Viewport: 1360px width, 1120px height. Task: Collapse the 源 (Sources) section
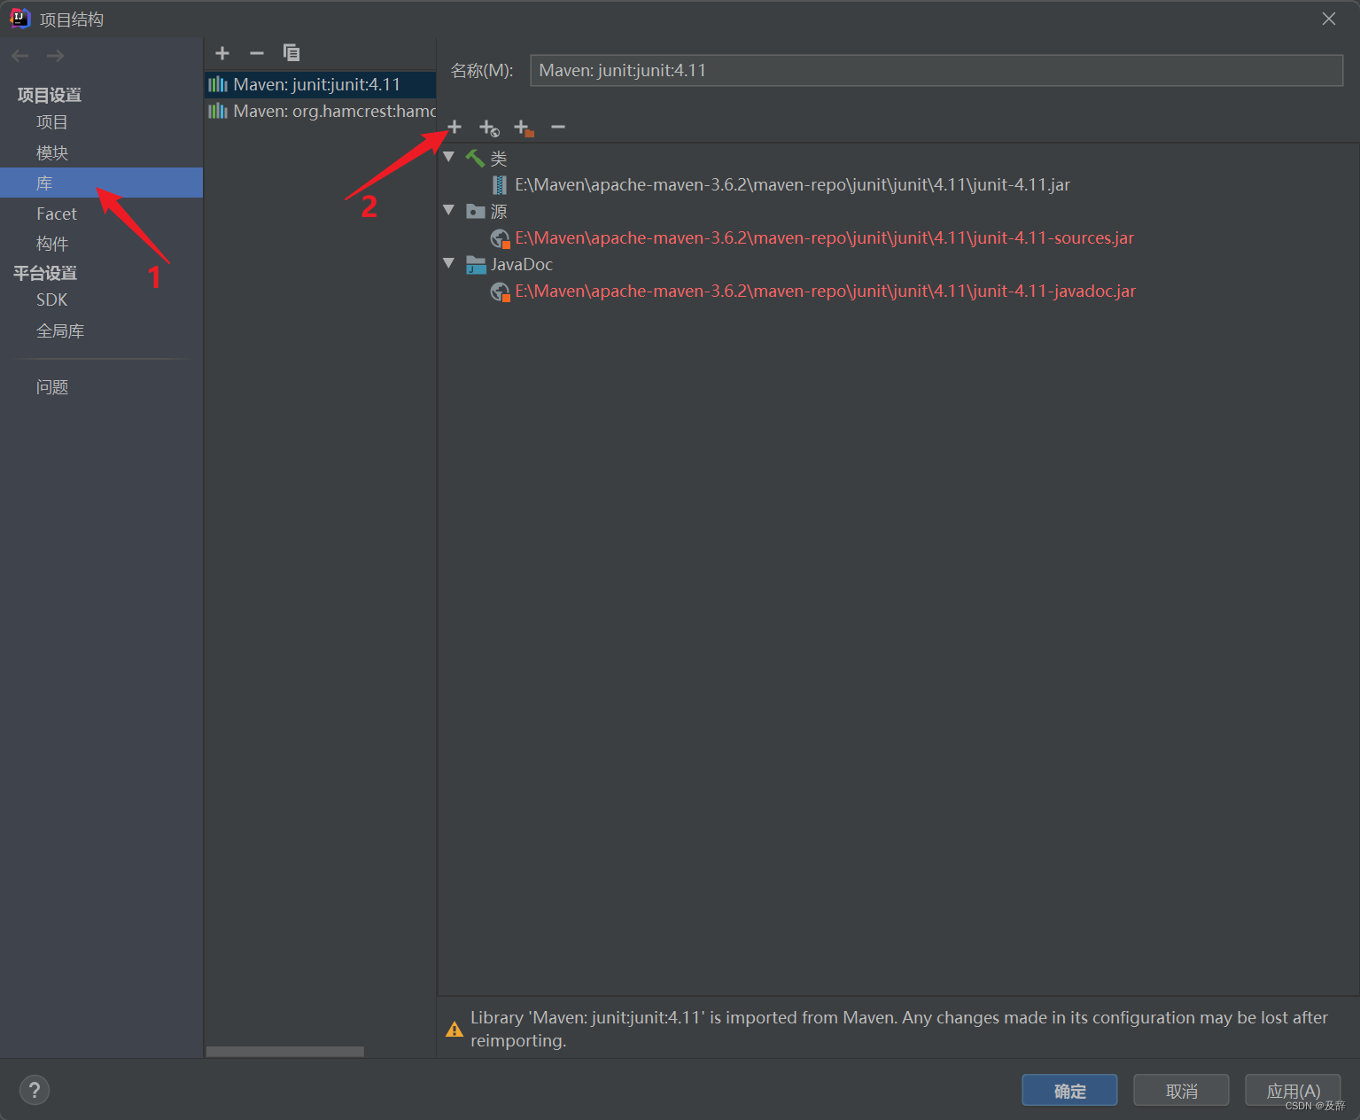449,210
